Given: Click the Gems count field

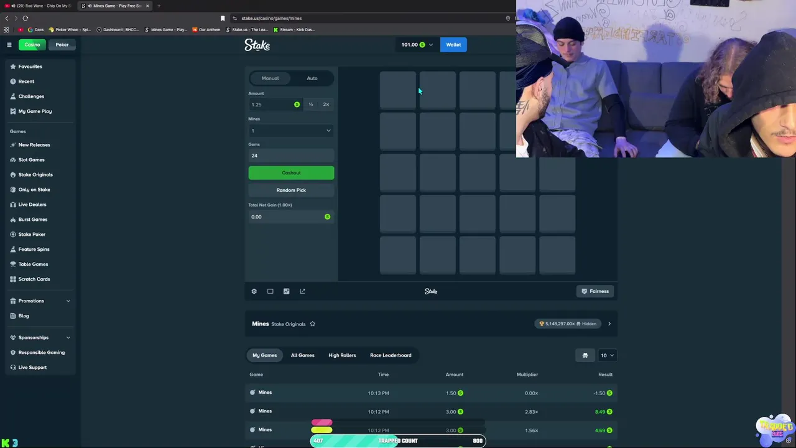Looking at the screenshot, I should 291,156.
